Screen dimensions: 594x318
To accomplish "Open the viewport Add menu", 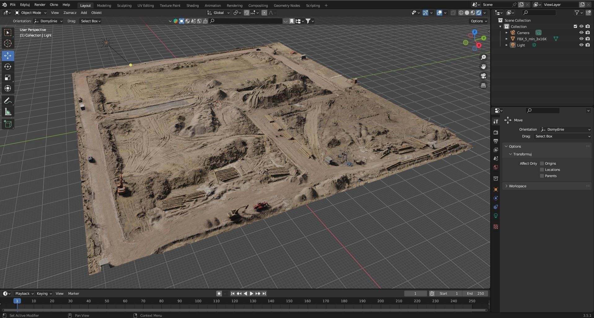I will click(x=84, y=13).
